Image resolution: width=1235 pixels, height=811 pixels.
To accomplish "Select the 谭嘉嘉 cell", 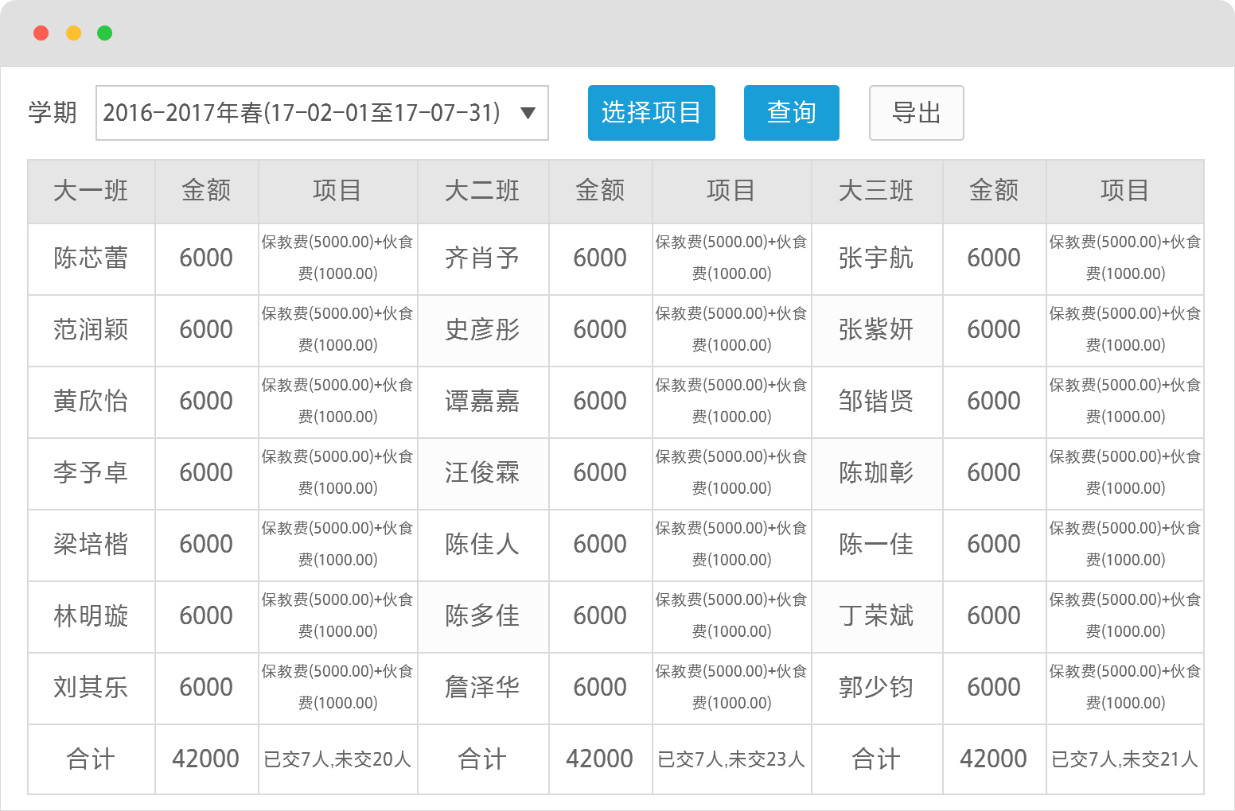I will click(482, 402).
